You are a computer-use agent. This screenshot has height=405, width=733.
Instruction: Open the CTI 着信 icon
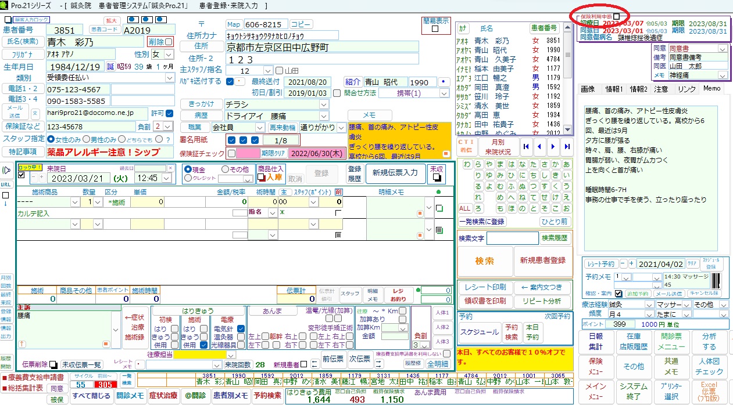click(x=466, y=146)
